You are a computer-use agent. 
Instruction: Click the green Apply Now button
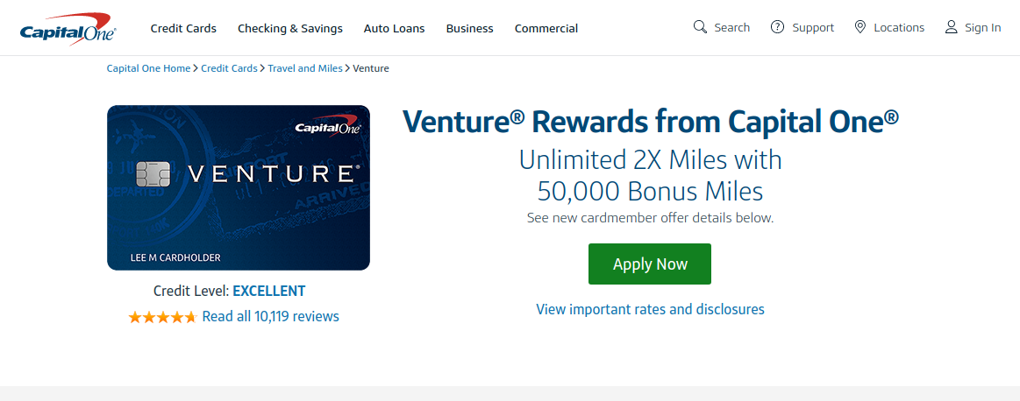click(650, 264)
